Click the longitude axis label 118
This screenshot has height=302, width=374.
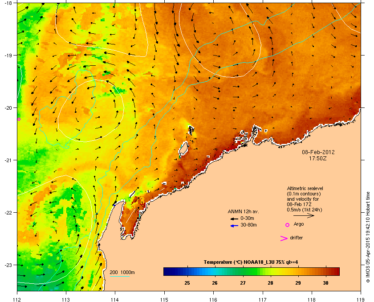pos(312,300)
